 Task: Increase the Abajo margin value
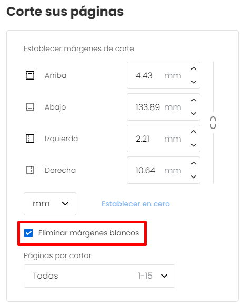(194, 100)
